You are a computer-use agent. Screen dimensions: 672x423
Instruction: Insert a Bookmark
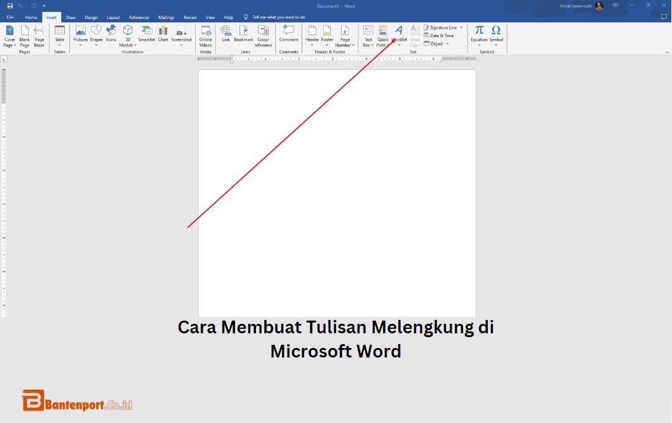pos(243,35)
